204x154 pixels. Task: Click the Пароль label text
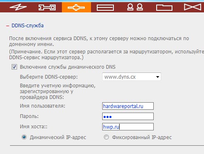pyautogui.click(x=29, y=116)
